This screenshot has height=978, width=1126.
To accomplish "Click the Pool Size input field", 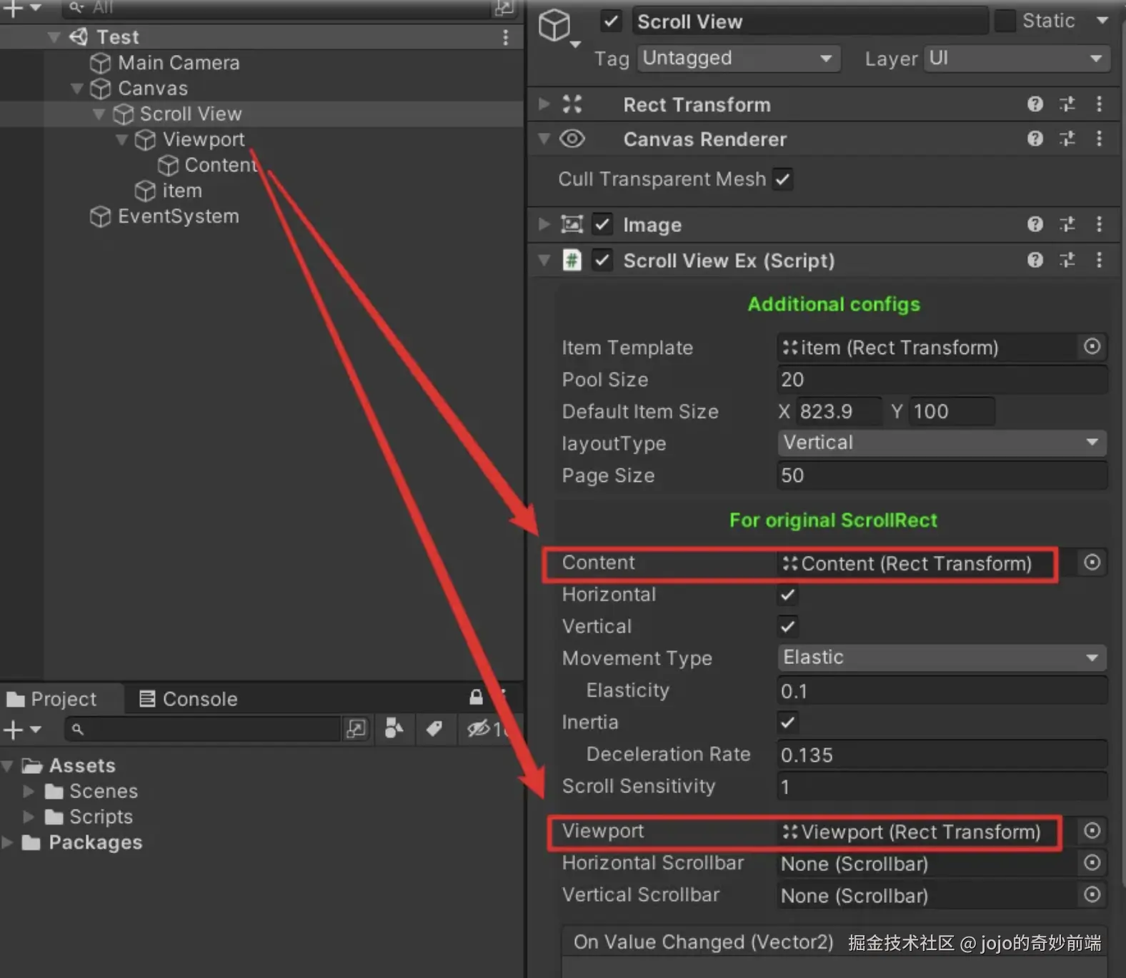I will [x=942, y=379].
